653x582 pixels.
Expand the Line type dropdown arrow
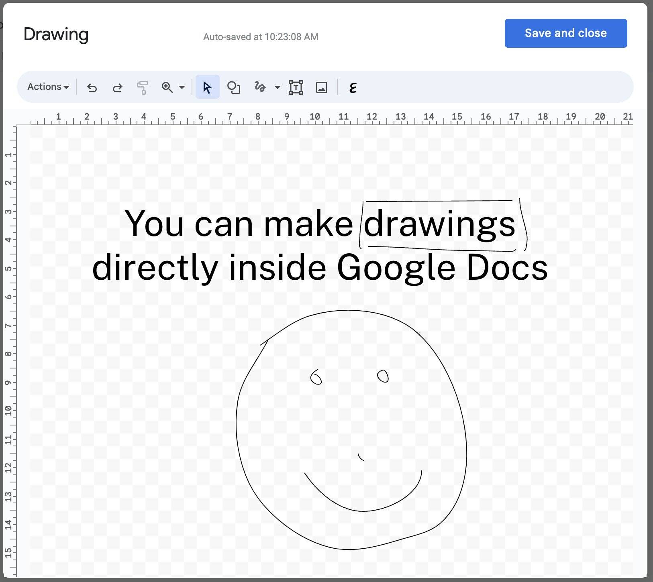tap(277, 87)
